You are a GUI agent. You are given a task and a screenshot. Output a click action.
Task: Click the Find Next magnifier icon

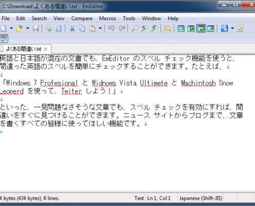tap(155, 28)
